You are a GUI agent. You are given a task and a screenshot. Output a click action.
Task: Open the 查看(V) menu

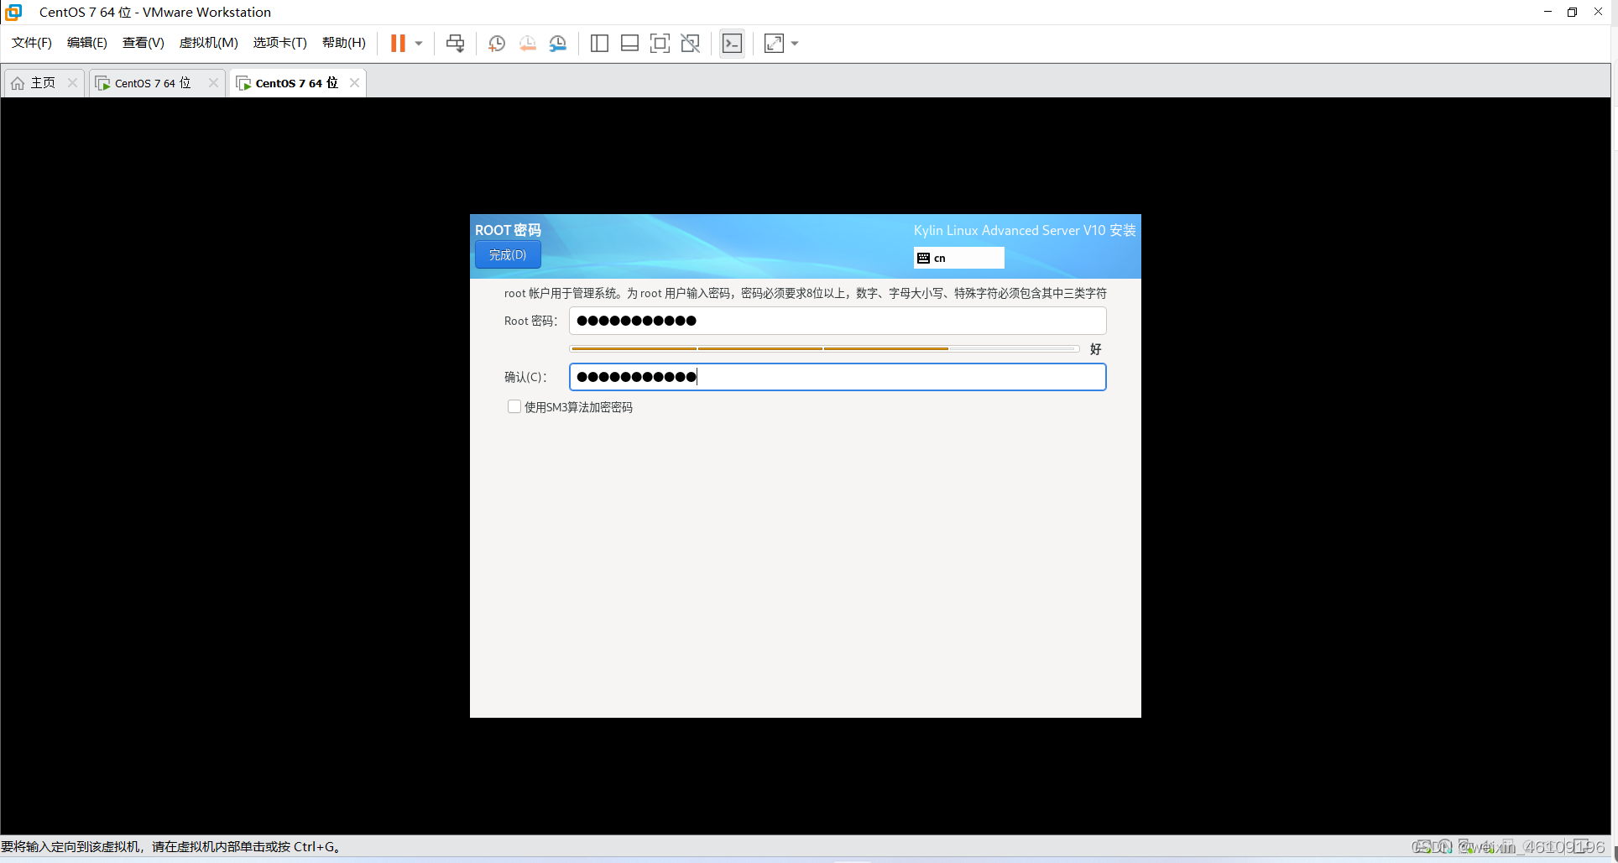point(144,43)
